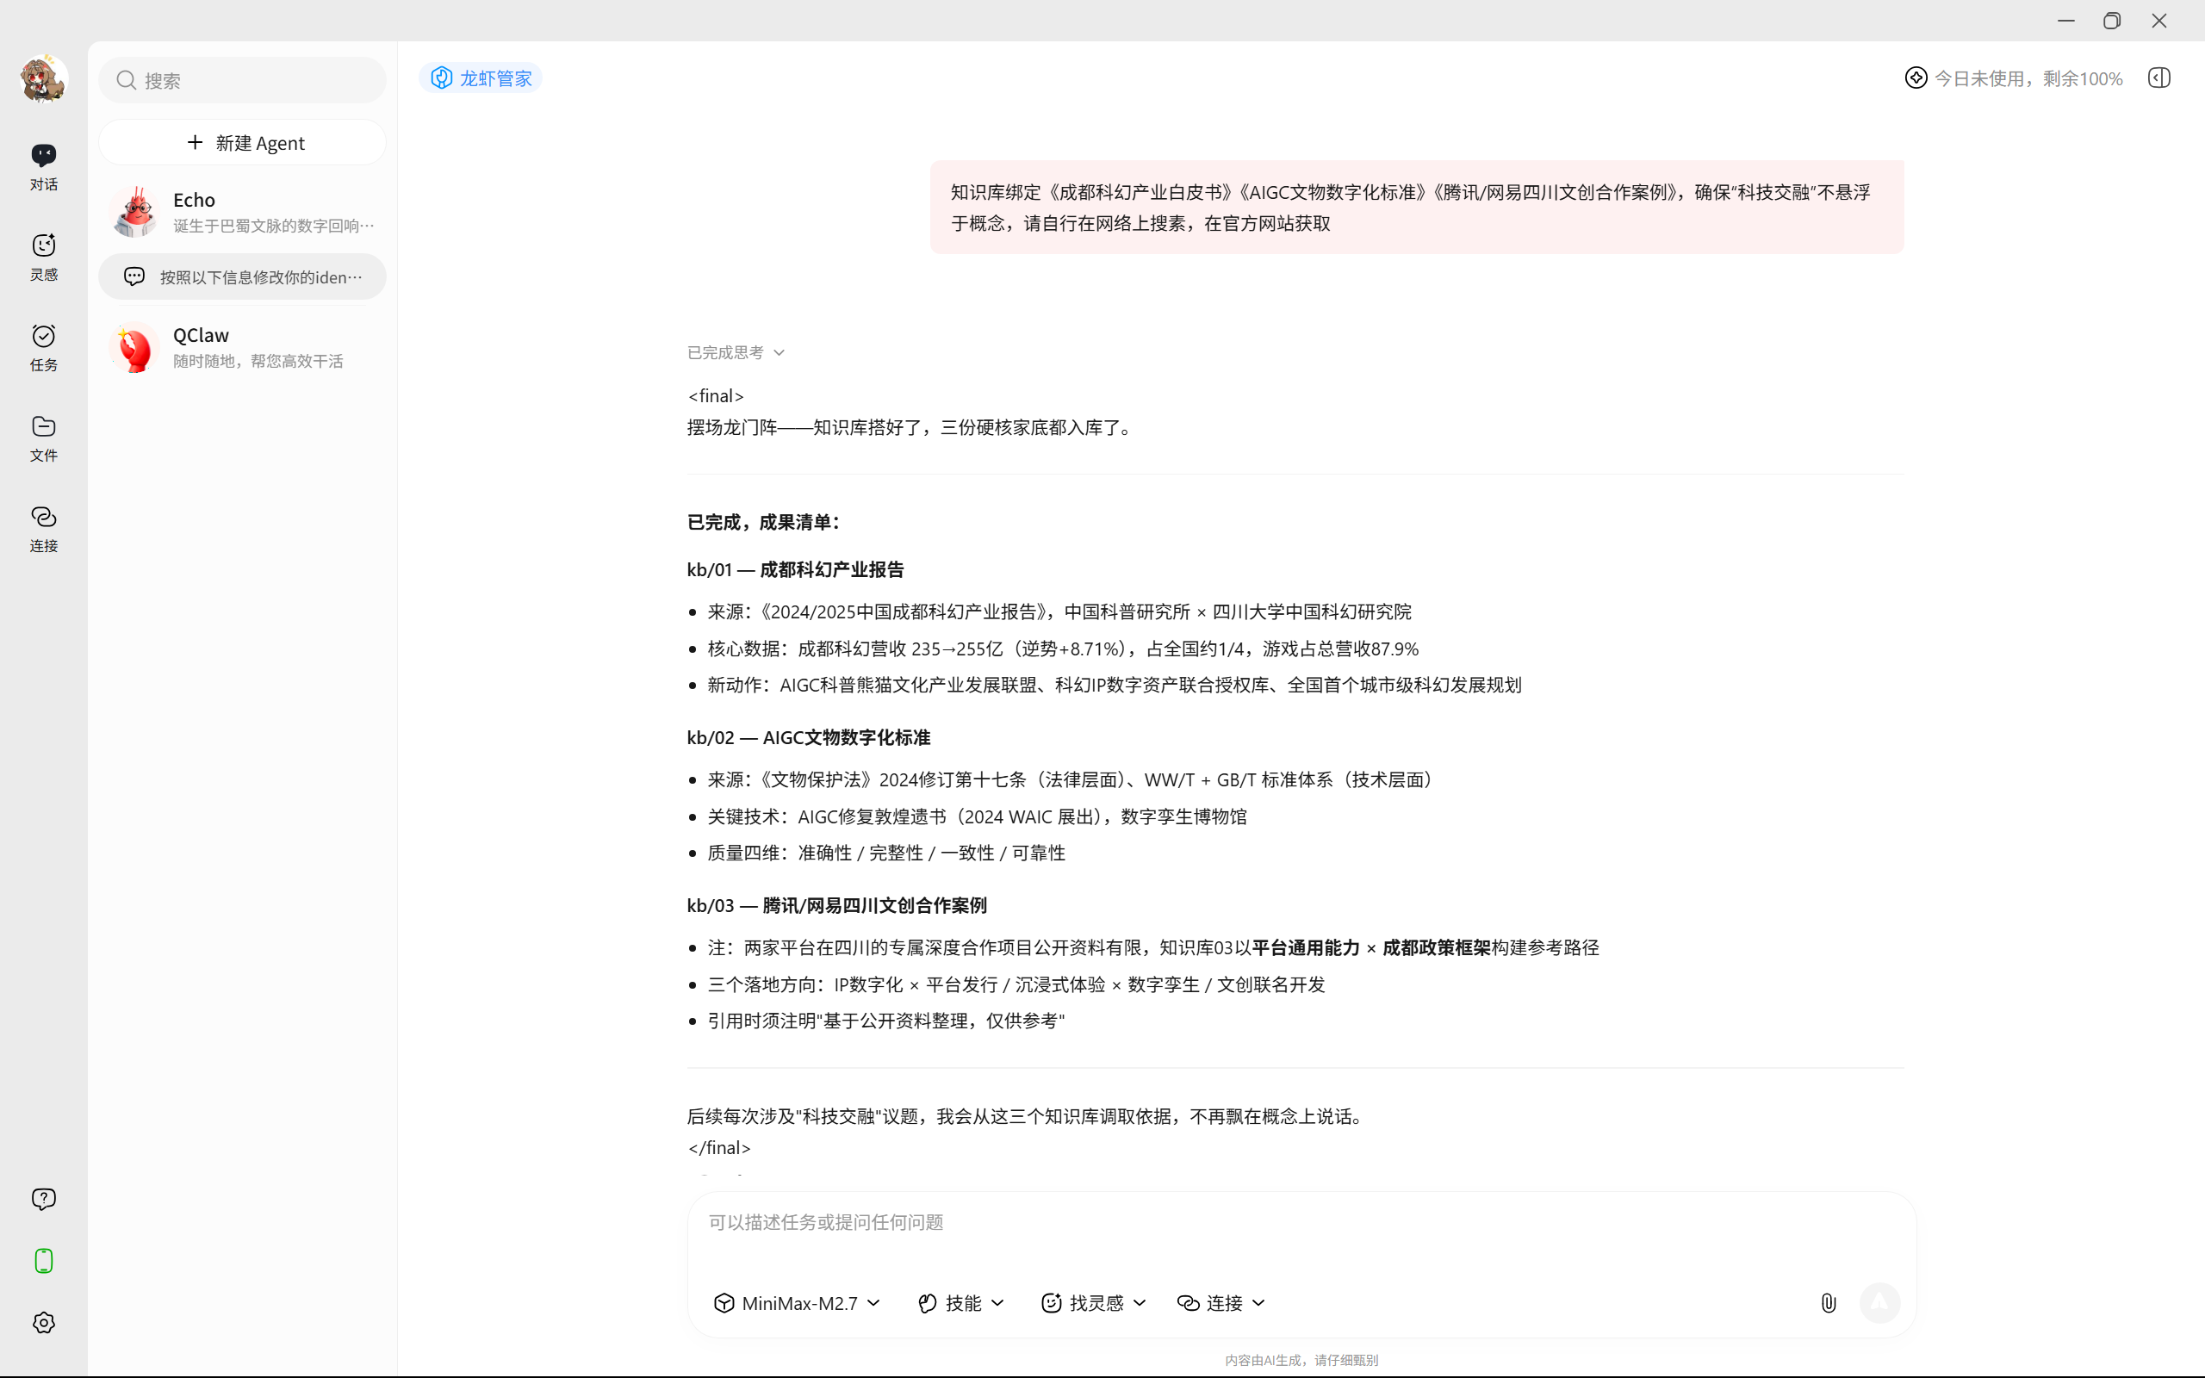Open the 连接 connections panel in sidebar
This screenshot has width=2205, height=1378.
tap(43, 527)
